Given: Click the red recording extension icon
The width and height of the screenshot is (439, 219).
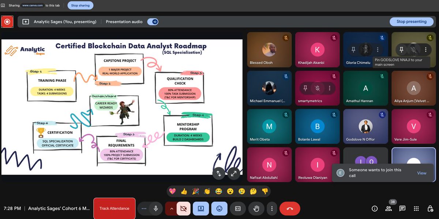Looking at the screenshot, I should 7,22.
